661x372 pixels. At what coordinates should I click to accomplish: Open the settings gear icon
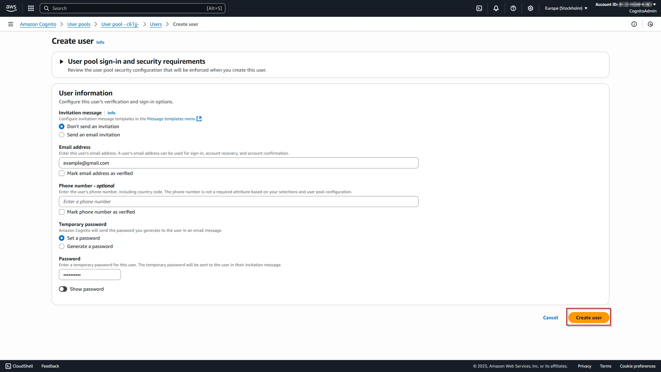(531, 8)
